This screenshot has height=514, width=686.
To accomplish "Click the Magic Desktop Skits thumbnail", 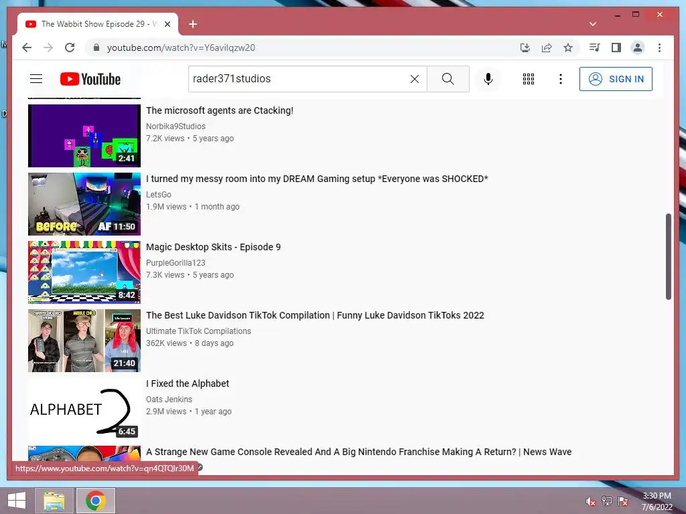I will (x=84, y=272).
